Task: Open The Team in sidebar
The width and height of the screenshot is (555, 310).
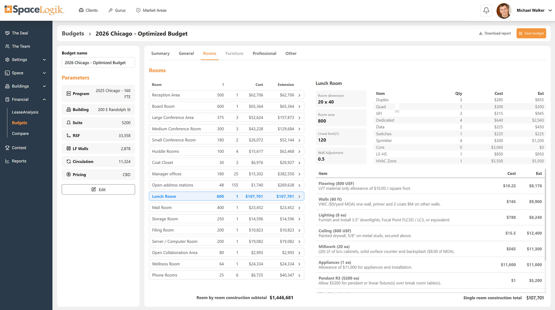Action: (21, 46)
